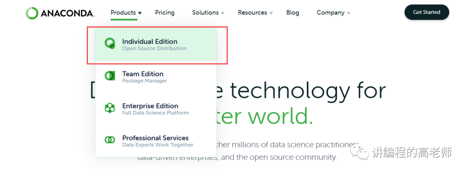Expand the Company dropdown arrow
467x173 pixels.
tap(349, 13)
